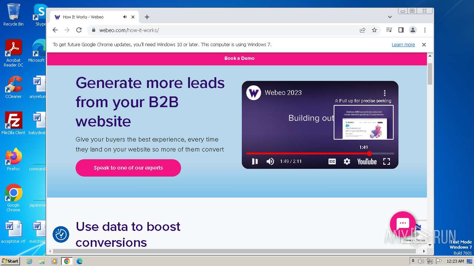Enter fullscreen mode on the video
This screenshot has height=266, width=474.
pyautogui.click(x=387, y=161)
